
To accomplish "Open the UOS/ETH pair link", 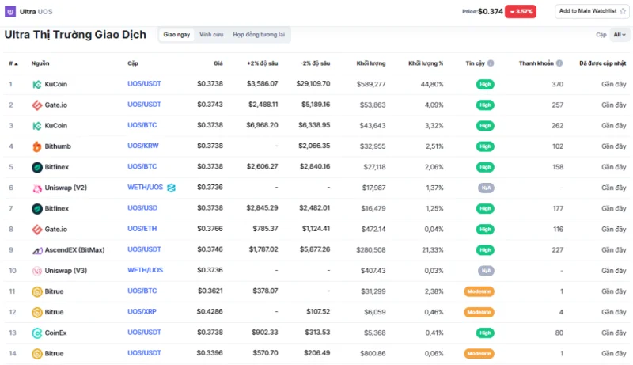I will (142, 229).
